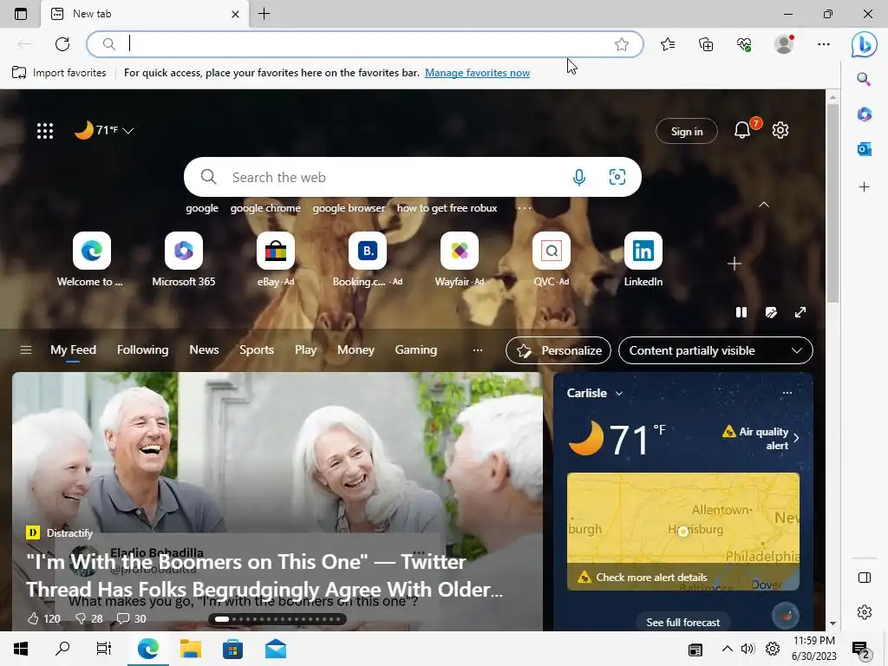Open Settings and more ellipsis menu

pos(824,44)
